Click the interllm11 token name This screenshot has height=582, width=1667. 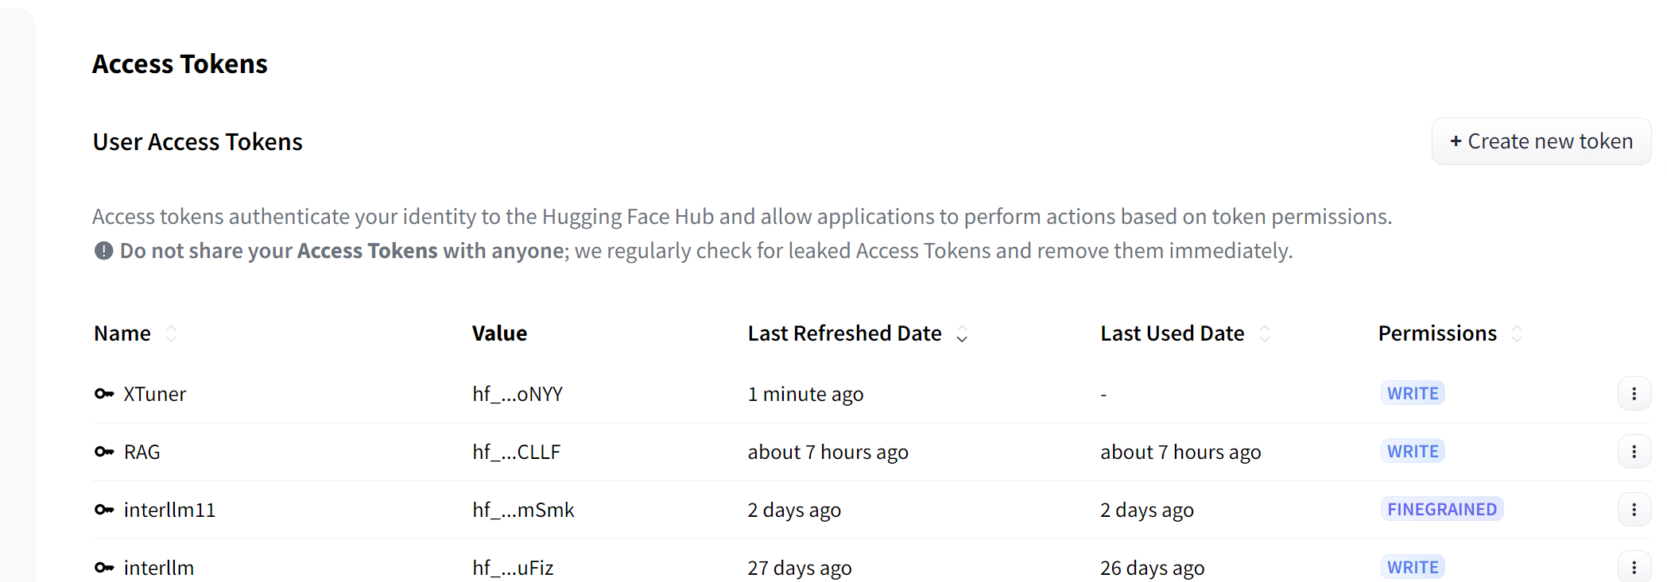coord(169,510)
